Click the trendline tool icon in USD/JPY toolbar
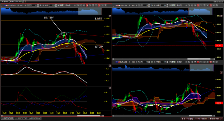The image size is (224, 121). [192, 5]
